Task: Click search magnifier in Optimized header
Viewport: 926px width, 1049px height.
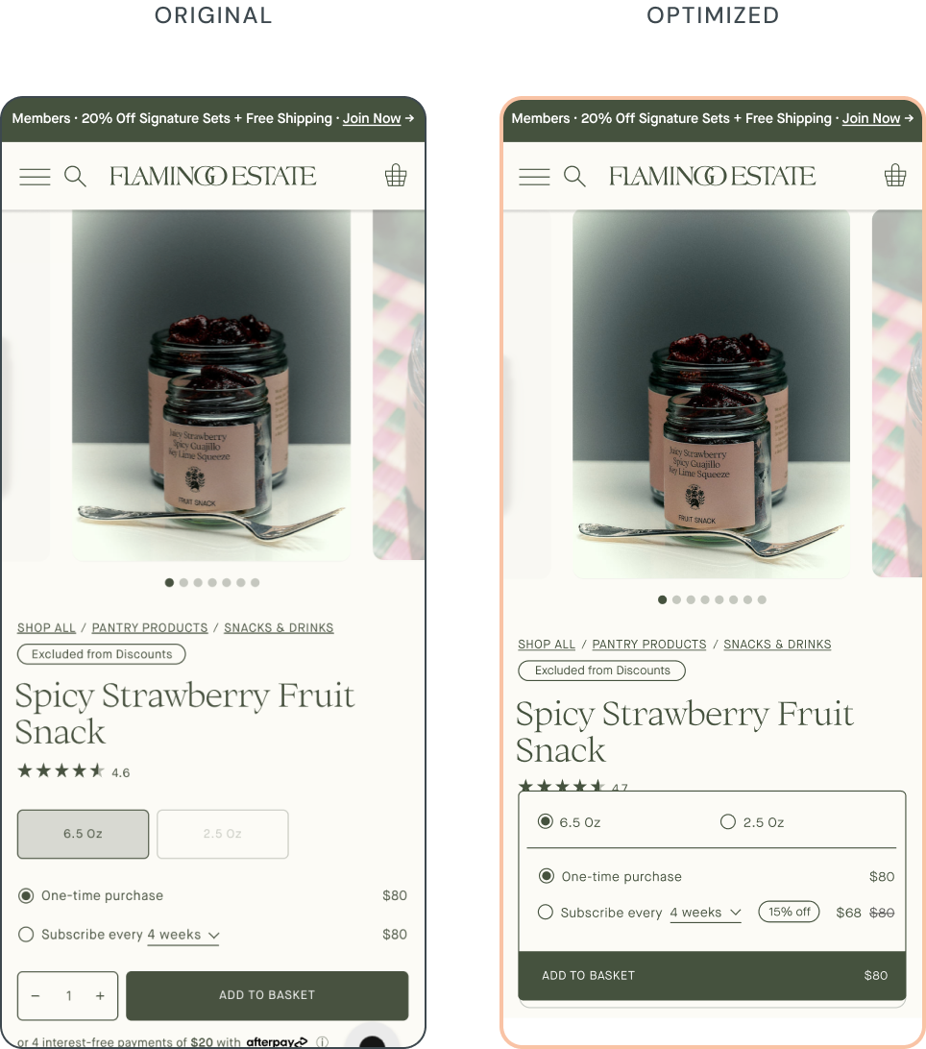Action: [574, 177]
